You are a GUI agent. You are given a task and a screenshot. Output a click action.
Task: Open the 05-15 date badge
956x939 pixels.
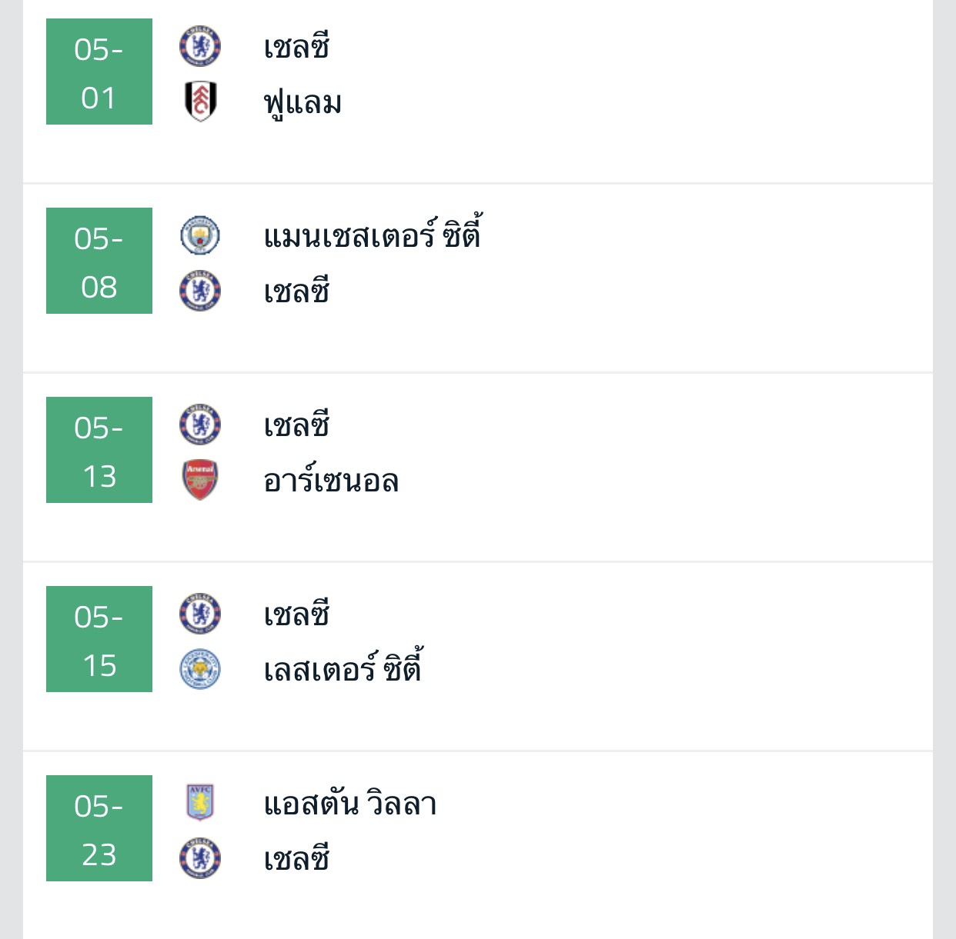[99, 639]
